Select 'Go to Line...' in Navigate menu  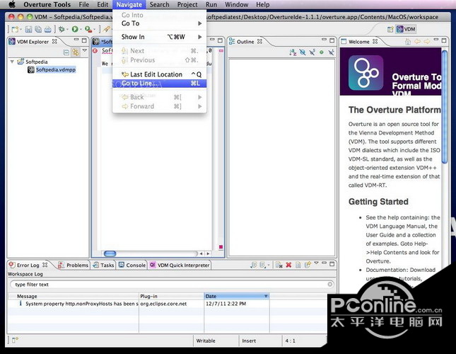(x=159, y=84)
